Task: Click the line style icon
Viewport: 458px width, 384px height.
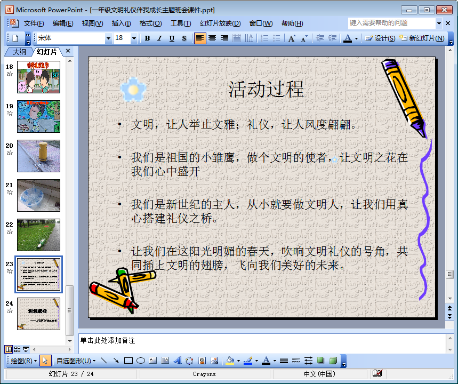Action: 284,361
